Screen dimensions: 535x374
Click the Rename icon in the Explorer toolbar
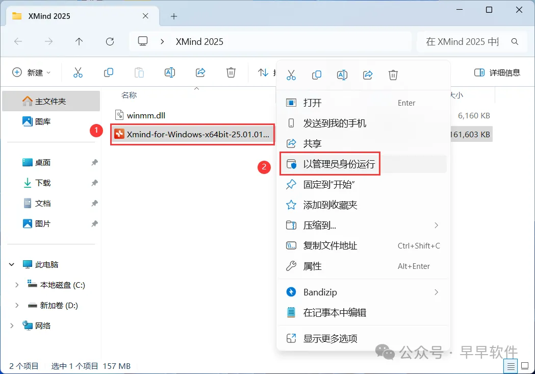point(169,72)
